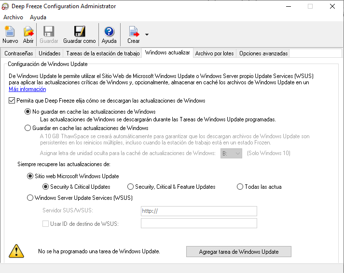
Task: Click 'Configuración de Windows Update' group title
Action: pos(48,64)
